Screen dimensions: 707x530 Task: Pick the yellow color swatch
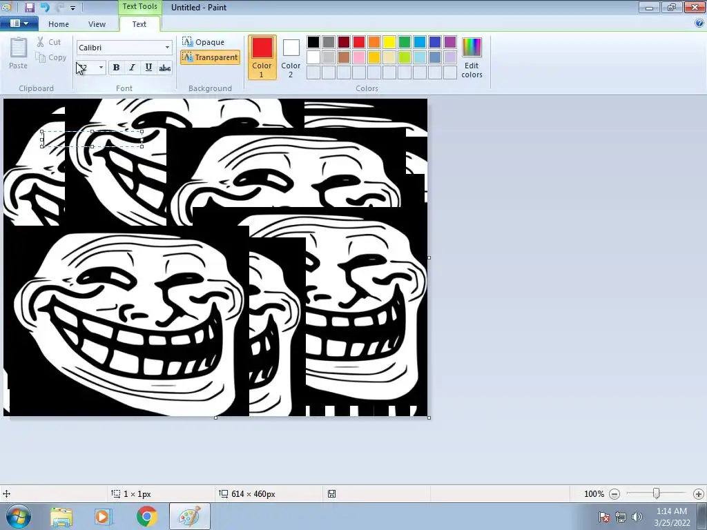coord(389,42)
